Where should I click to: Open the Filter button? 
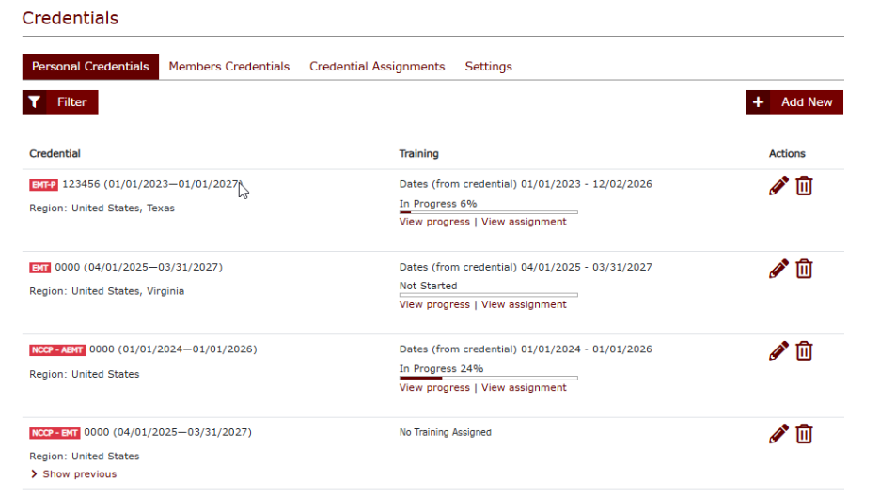[x=60, y=102]
